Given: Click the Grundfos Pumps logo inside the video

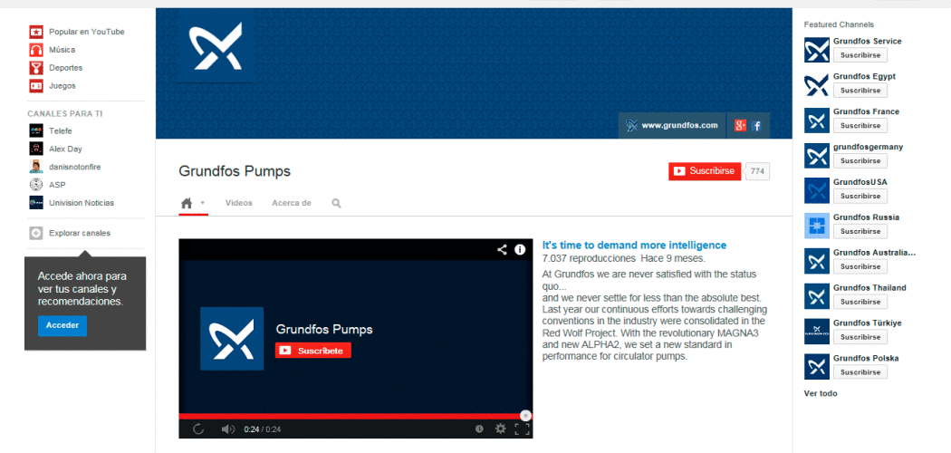Looking at the screenshot, I should [232, 338].
